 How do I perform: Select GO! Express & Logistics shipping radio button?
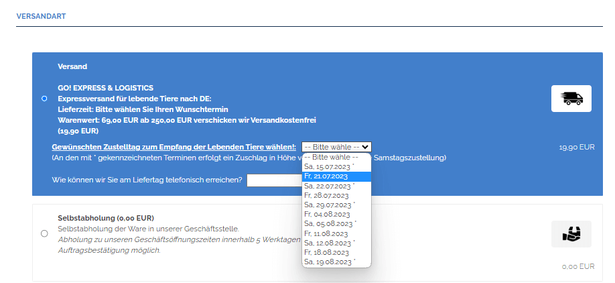[x=44, y=99]
